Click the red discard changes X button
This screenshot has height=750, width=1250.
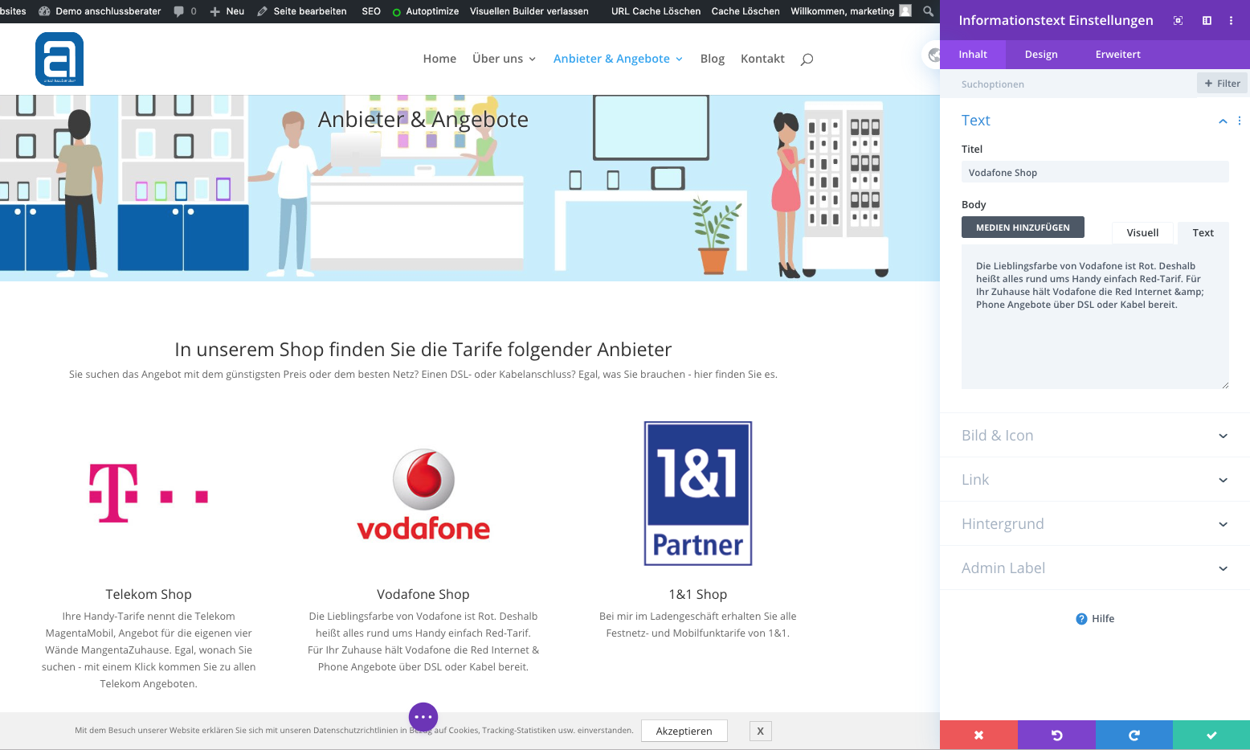pos(978,735)
